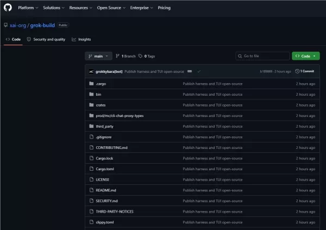Expand the Resources menu
326x230 pixels.
(x=80, y=8)
